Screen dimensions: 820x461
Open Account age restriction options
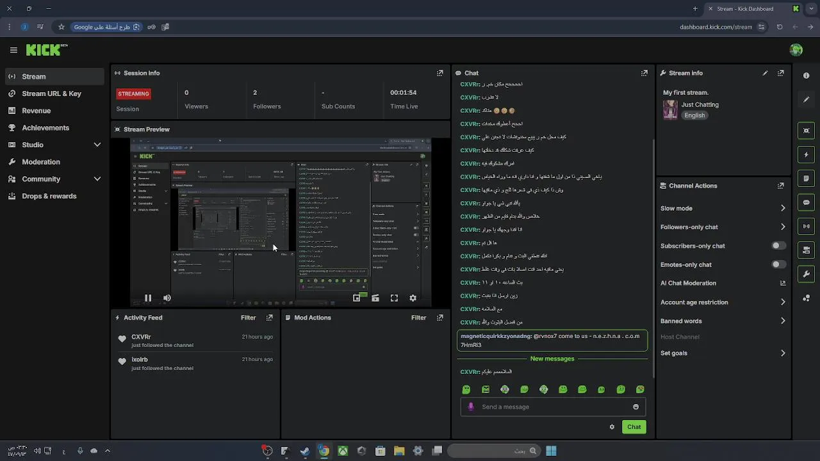coord(723,302)
